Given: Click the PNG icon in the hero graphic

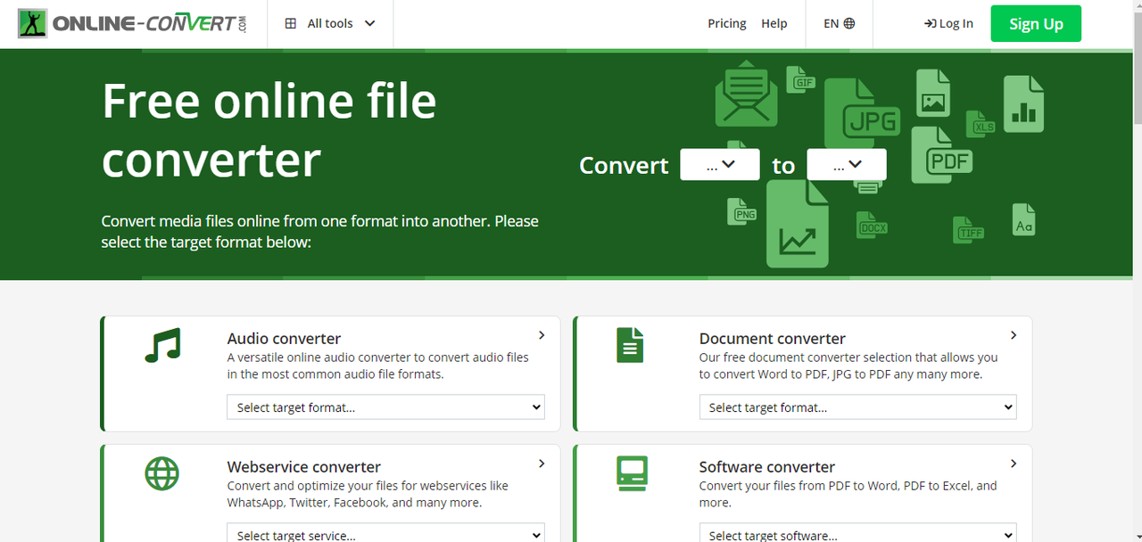Looking at the screenshot, I should [x=741, y=212].
